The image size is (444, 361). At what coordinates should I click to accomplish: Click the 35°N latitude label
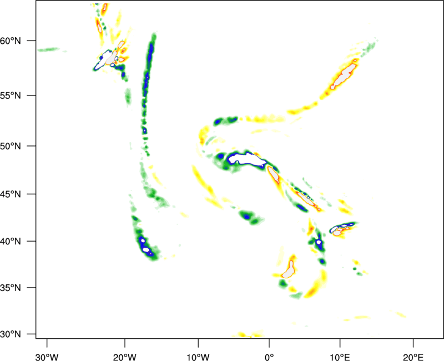[11, 288]
